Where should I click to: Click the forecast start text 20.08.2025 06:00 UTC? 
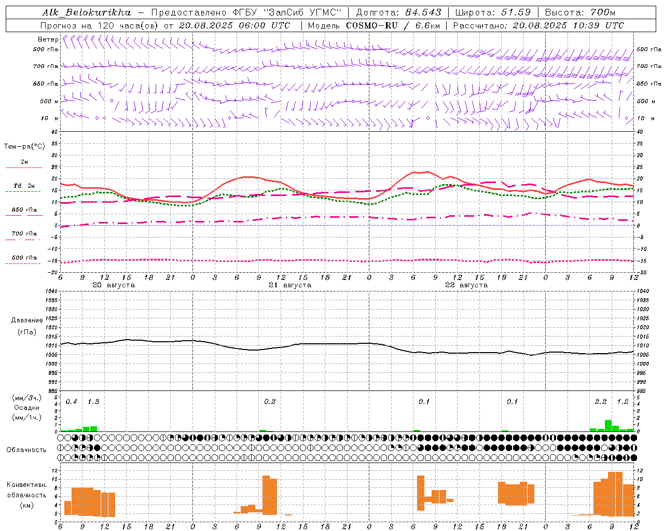(x=234, y=25)
